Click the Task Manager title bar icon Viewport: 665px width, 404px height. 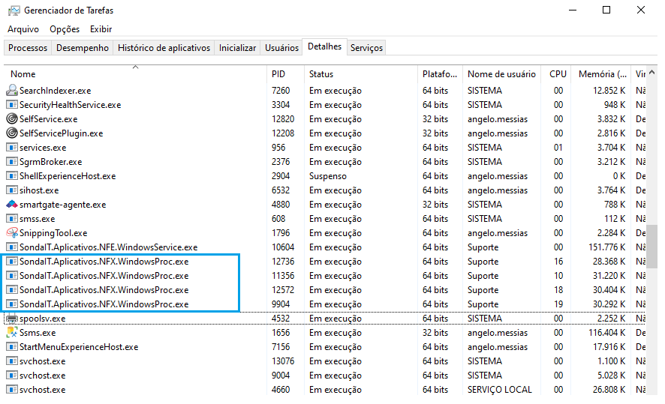(12, 10)
